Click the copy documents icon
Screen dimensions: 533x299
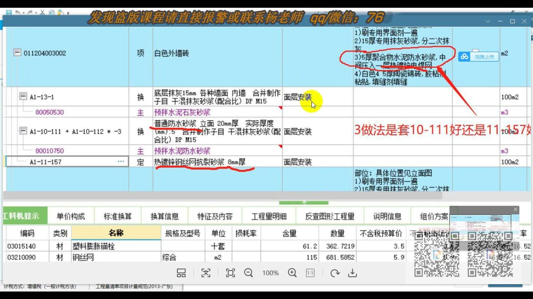click(51, 12)
